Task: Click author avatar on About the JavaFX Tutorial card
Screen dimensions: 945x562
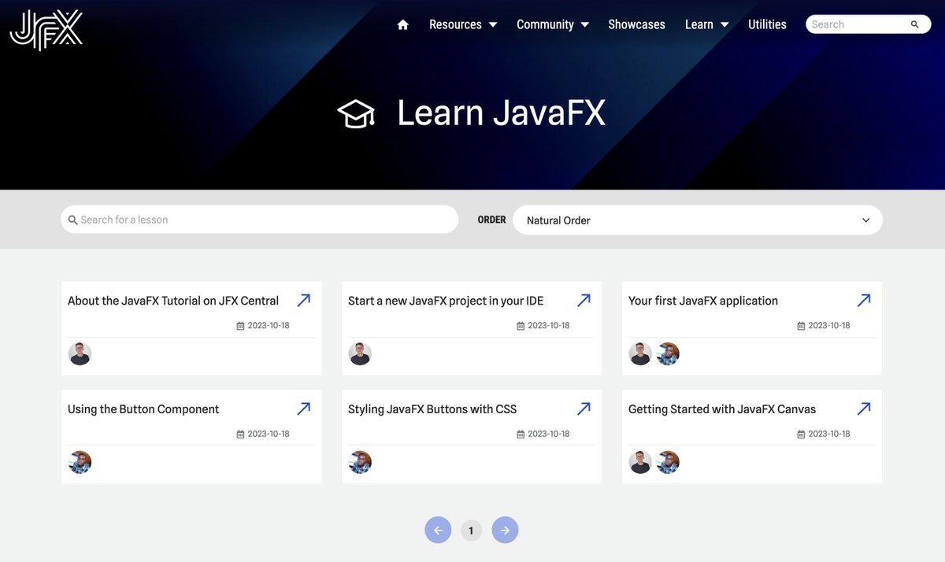Action: (80, 354)
